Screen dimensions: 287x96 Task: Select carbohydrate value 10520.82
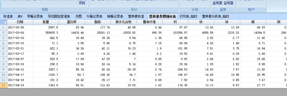coord(124,33)
